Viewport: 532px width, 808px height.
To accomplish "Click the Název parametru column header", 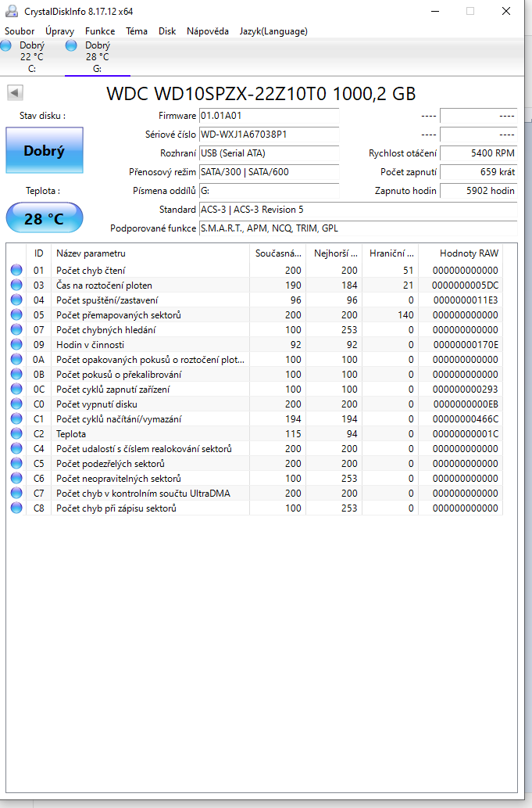I will click(91, 253).
